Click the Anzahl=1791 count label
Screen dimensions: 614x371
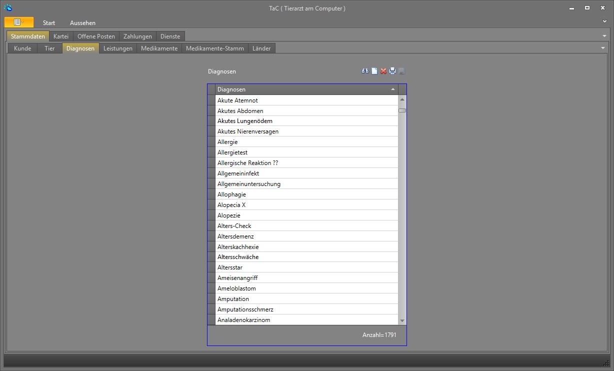click(x=379, y=335)
